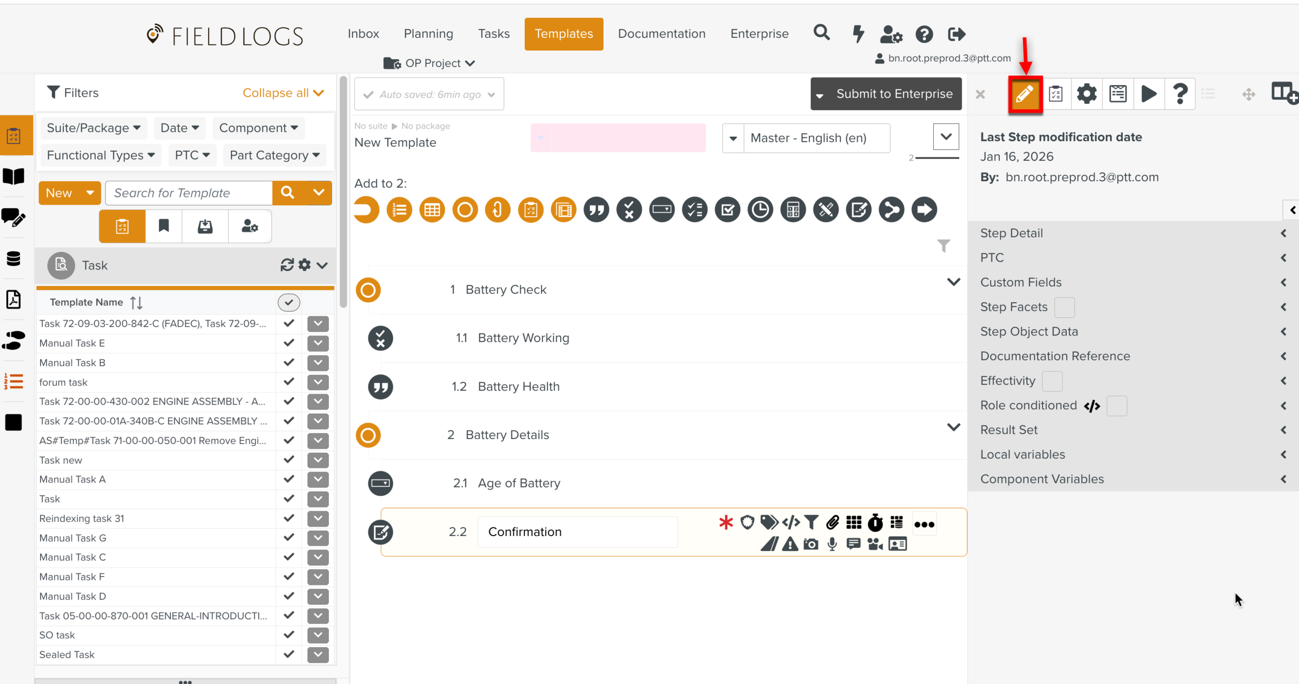Image resolution: width=1299 pixels, height=684 pixels.
Task: Toggle the Effectivity checkbox
Action: coord(1051,381)
